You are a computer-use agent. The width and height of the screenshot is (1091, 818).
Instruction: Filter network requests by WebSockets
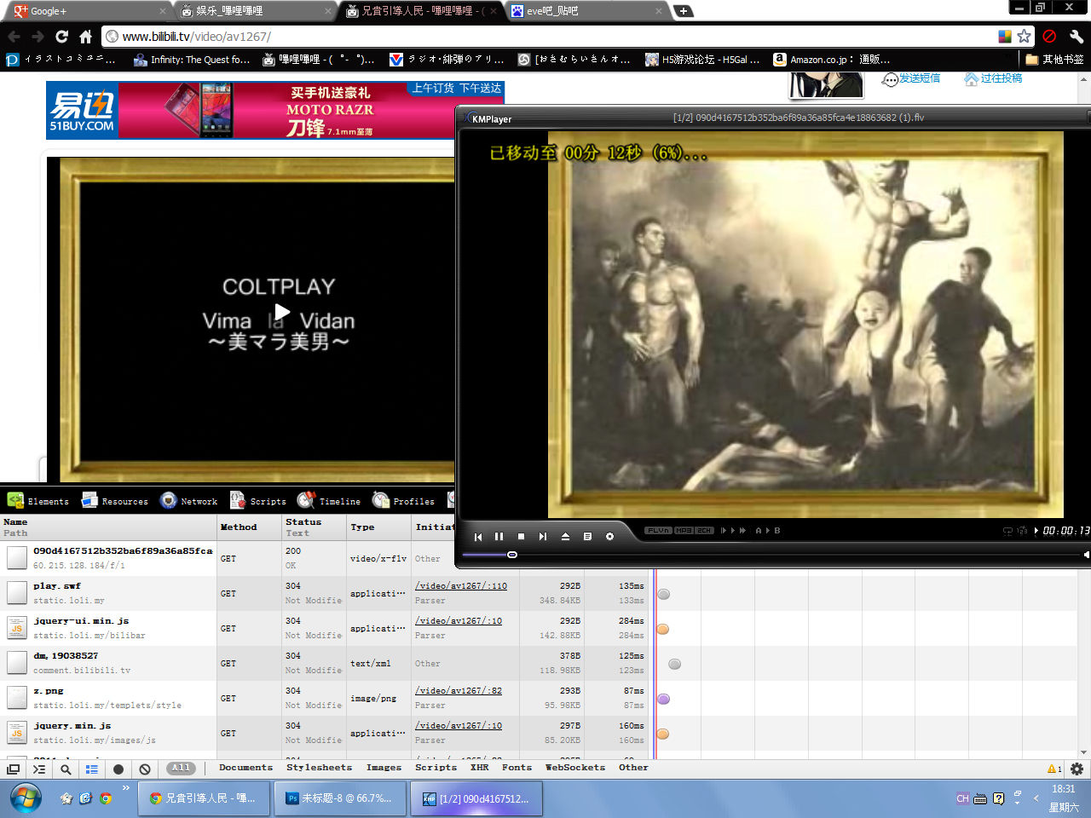pyautogui.click(x=575, y=768)
